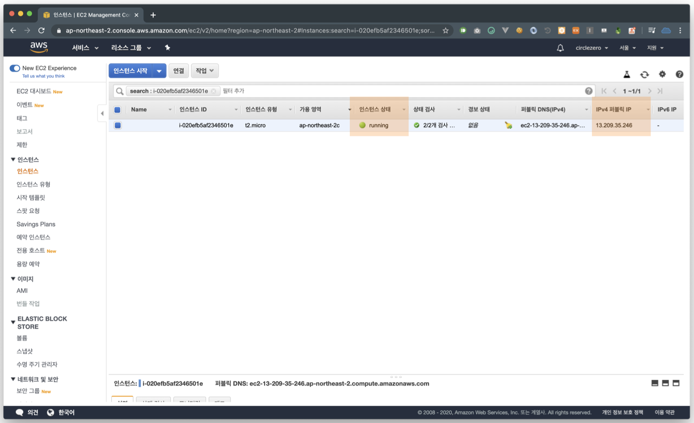Click the 13.209.35.246 IP cell
The image size is (694, 423).
point(614,125)
